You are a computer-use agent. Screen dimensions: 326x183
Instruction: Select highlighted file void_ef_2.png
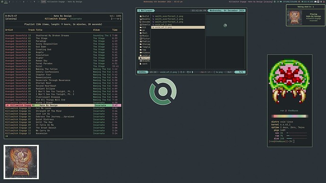click(178, 27)
